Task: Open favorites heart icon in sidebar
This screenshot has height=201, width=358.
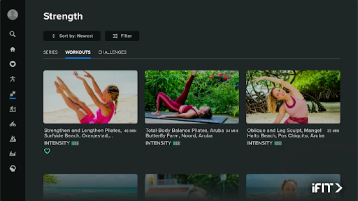Action: coord(13,64)
